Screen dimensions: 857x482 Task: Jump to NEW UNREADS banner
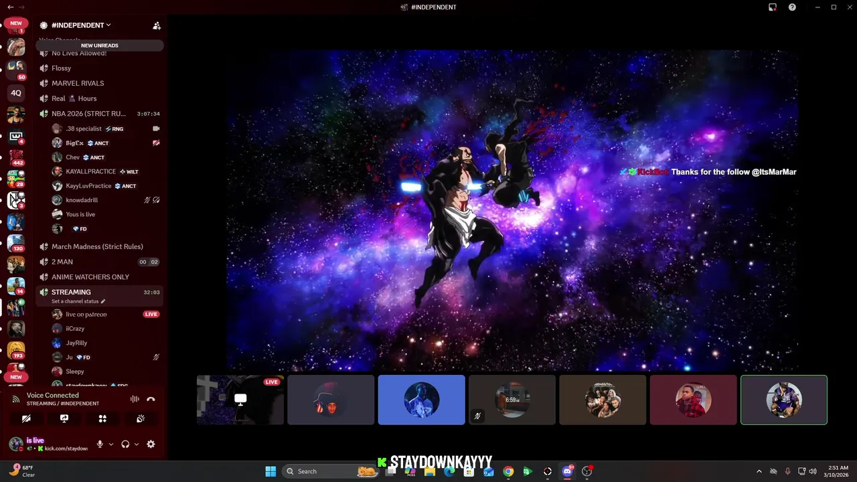(x=100, y=46)
